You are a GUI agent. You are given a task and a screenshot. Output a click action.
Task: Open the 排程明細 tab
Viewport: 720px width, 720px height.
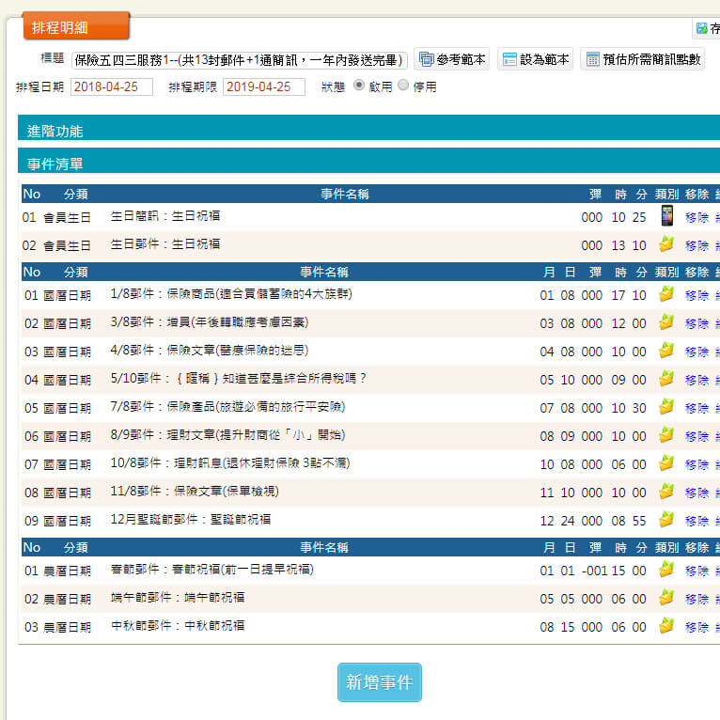click(76, 26)
